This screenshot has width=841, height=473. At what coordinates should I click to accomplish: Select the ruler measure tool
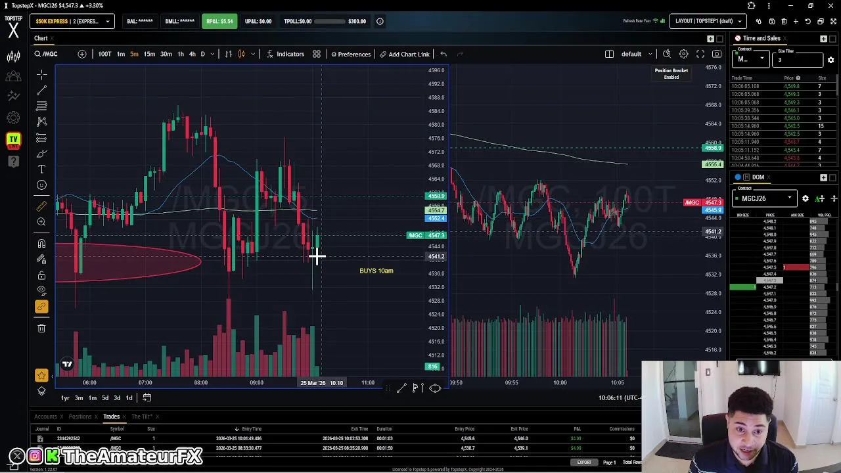tap(41, 206)
